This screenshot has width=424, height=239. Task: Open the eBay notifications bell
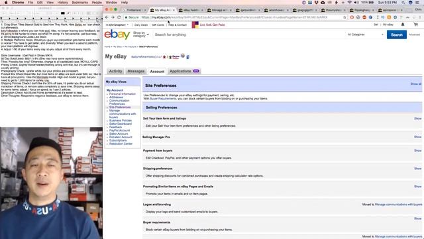[403, 25]
